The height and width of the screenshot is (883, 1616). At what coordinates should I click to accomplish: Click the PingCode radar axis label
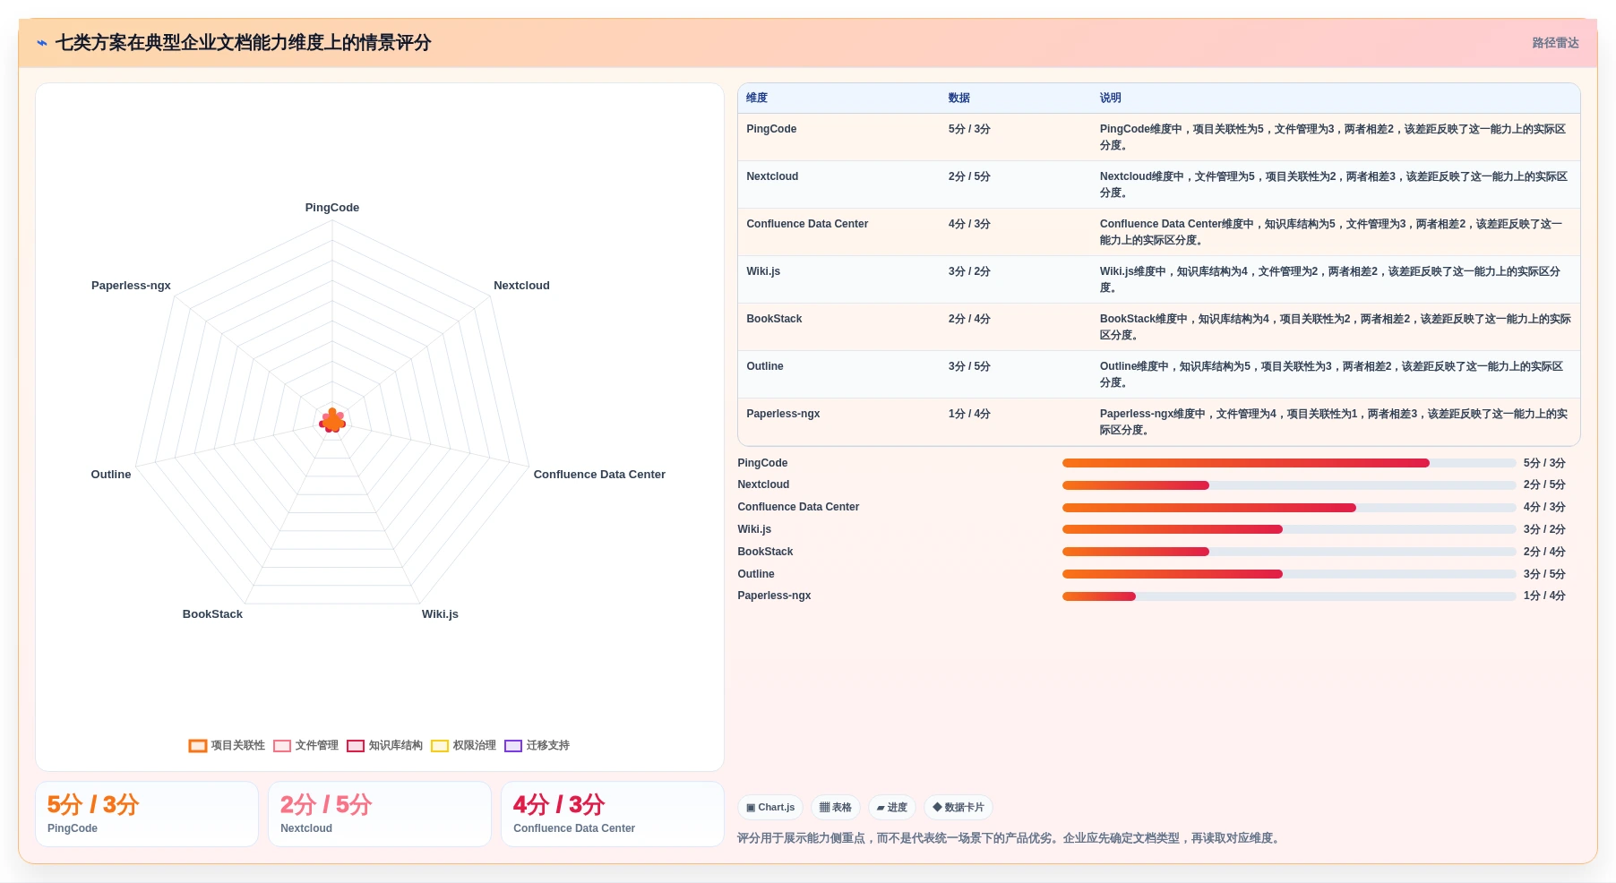[332, 208]
